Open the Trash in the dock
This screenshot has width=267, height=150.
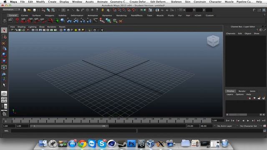pos(225,143)
